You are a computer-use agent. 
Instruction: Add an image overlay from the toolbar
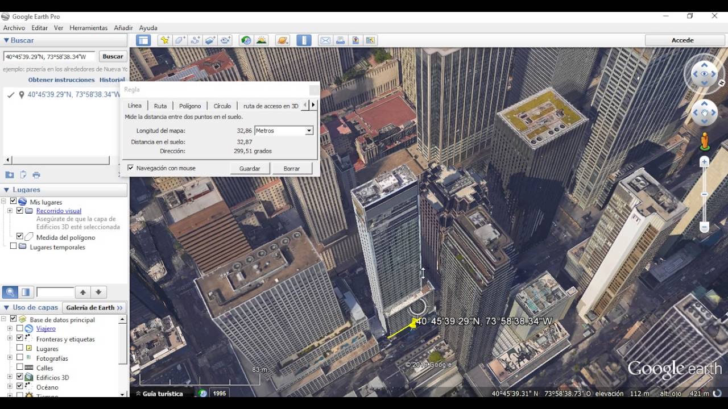pos(210,40)
